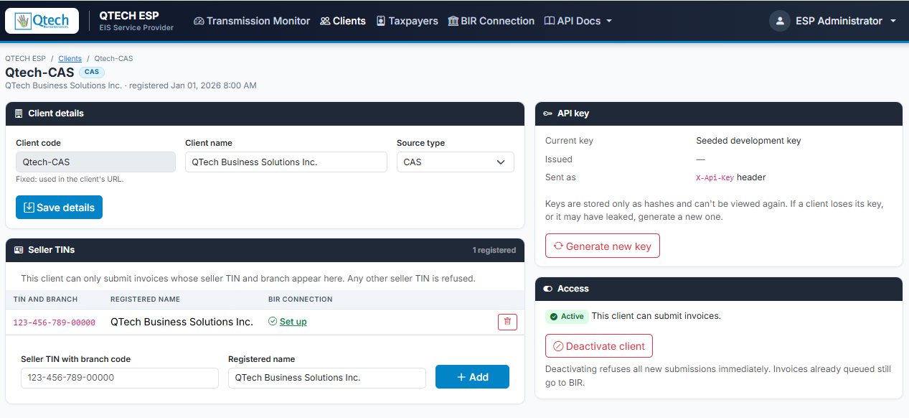Click the CAS badge next to Qtech-CAS title
The width and height of the screenshot is (909, 418).
pos(92,72)
